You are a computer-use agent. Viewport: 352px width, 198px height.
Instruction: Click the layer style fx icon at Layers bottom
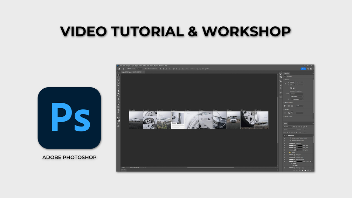pyautogui.click(x=297, y=170)
